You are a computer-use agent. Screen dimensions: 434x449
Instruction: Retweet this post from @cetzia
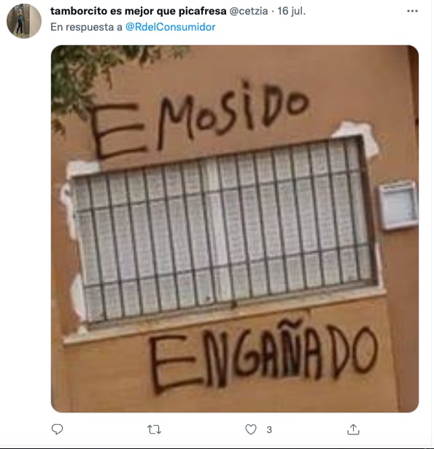click(x=154, y=429)
